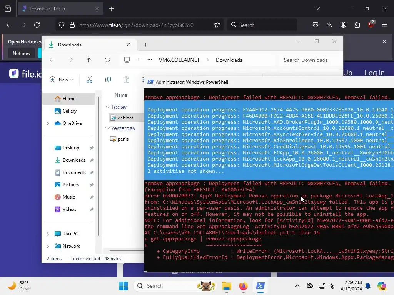Go back in Firefox
The image size is (394, 295).
(x=9, y=25)
